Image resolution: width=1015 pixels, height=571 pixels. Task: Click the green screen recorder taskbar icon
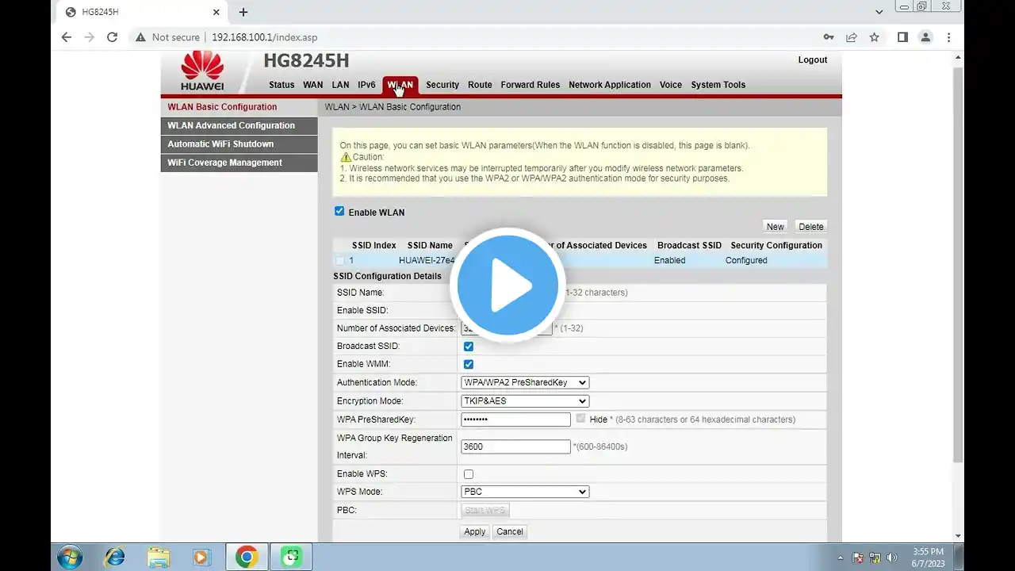(x=291, y=558)
